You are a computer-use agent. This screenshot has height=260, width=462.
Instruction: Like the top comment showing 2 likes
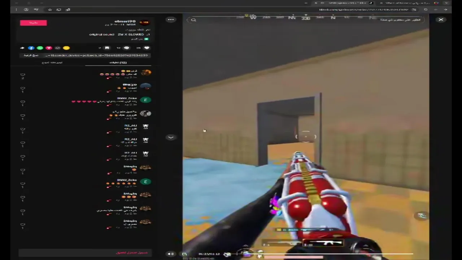click(23, 75)
